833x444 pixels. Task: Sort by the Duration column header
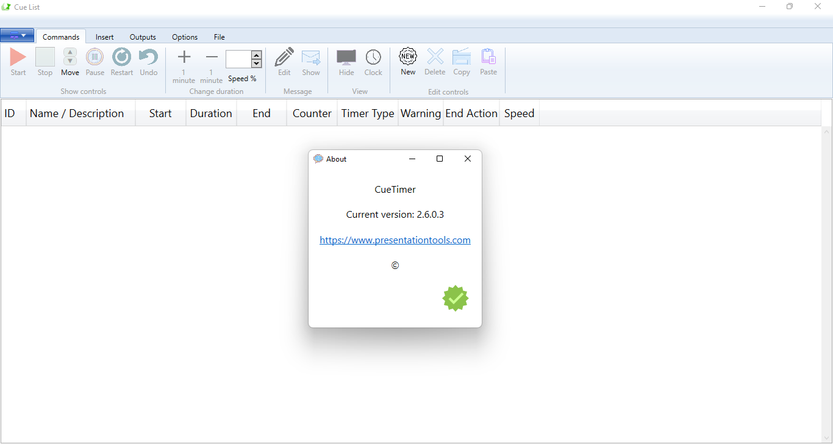[211, 113]
